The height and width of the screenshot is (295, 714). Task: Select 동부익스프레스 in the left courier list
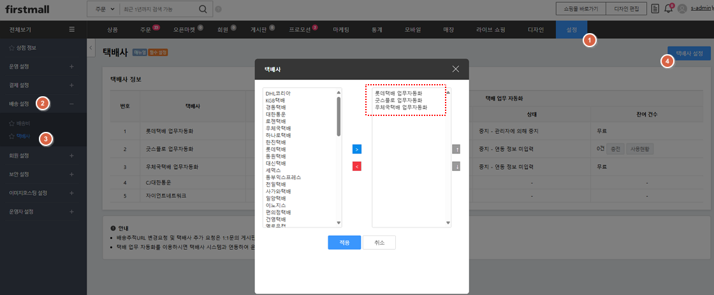click(283, 177)
